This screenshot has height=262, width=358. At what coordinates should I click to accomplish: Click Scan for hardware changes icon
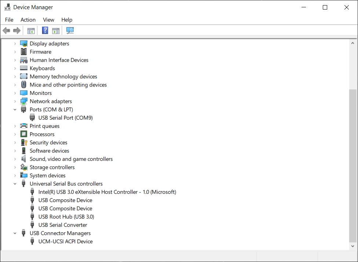70,30
